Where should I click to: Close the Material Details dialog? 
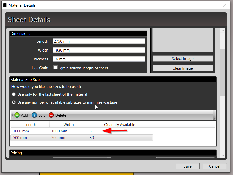pos(225,5)
